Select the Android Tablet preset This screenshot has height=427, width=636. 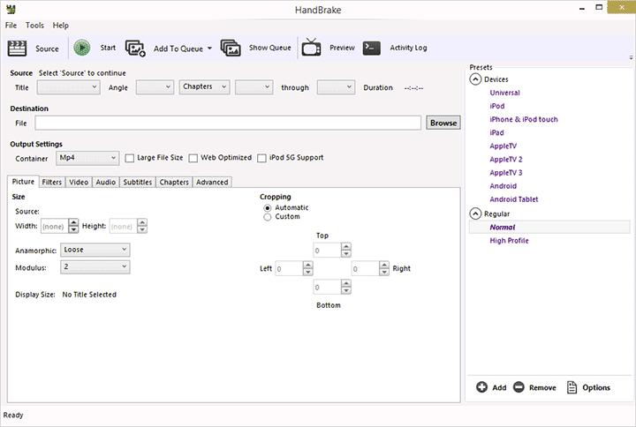513,199
